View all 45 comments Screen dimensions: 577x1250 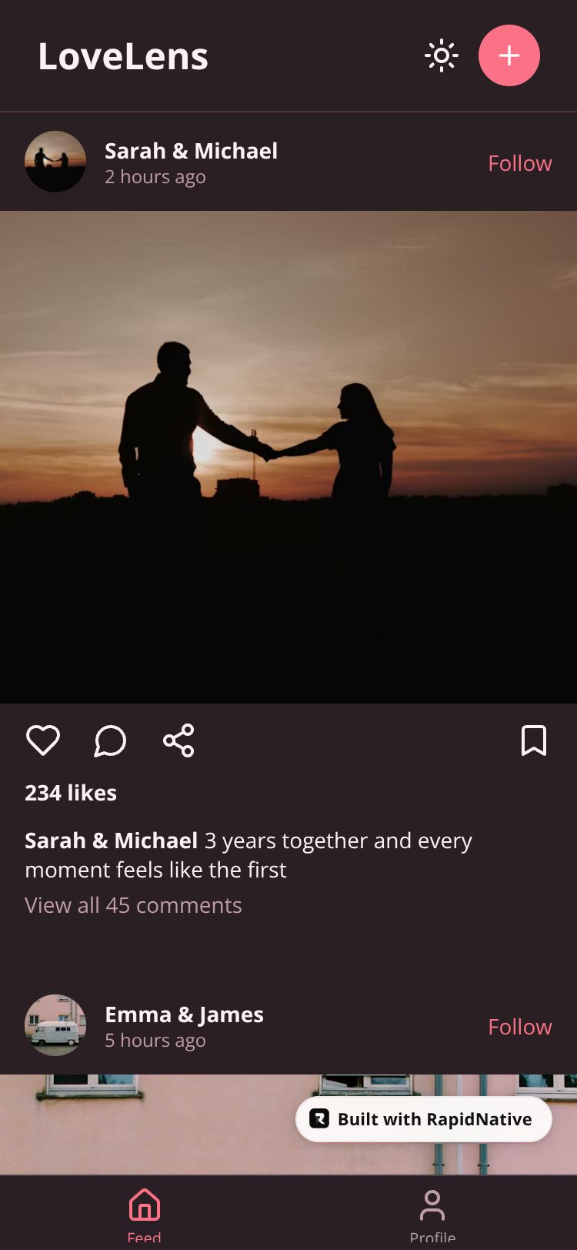[133, 905]
